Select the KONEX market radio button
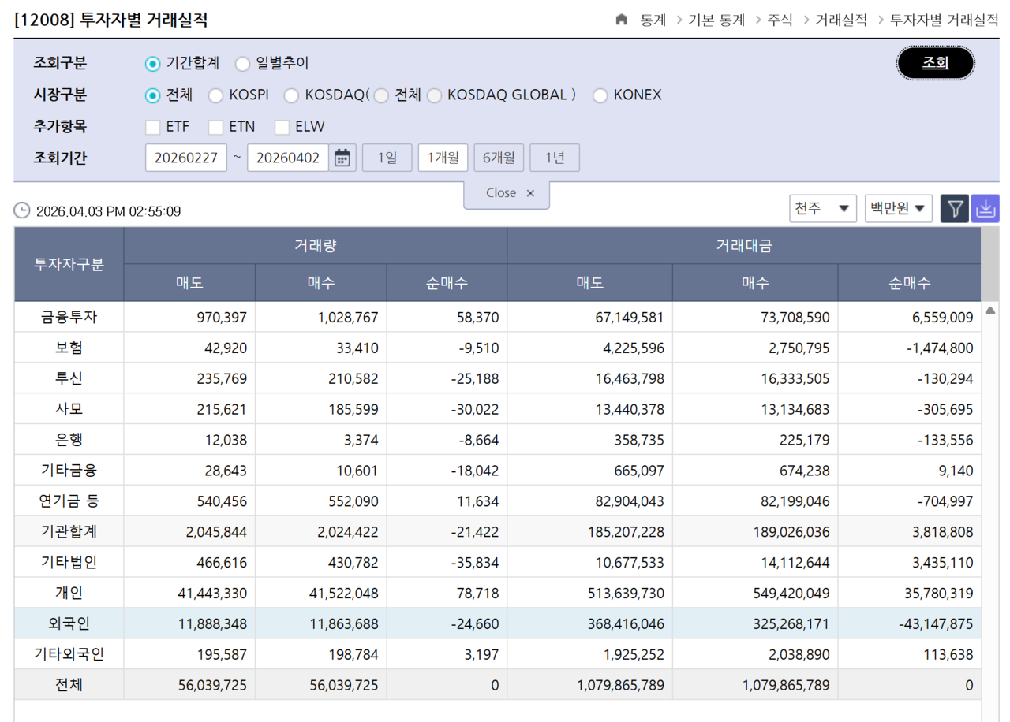 (600, 95)
